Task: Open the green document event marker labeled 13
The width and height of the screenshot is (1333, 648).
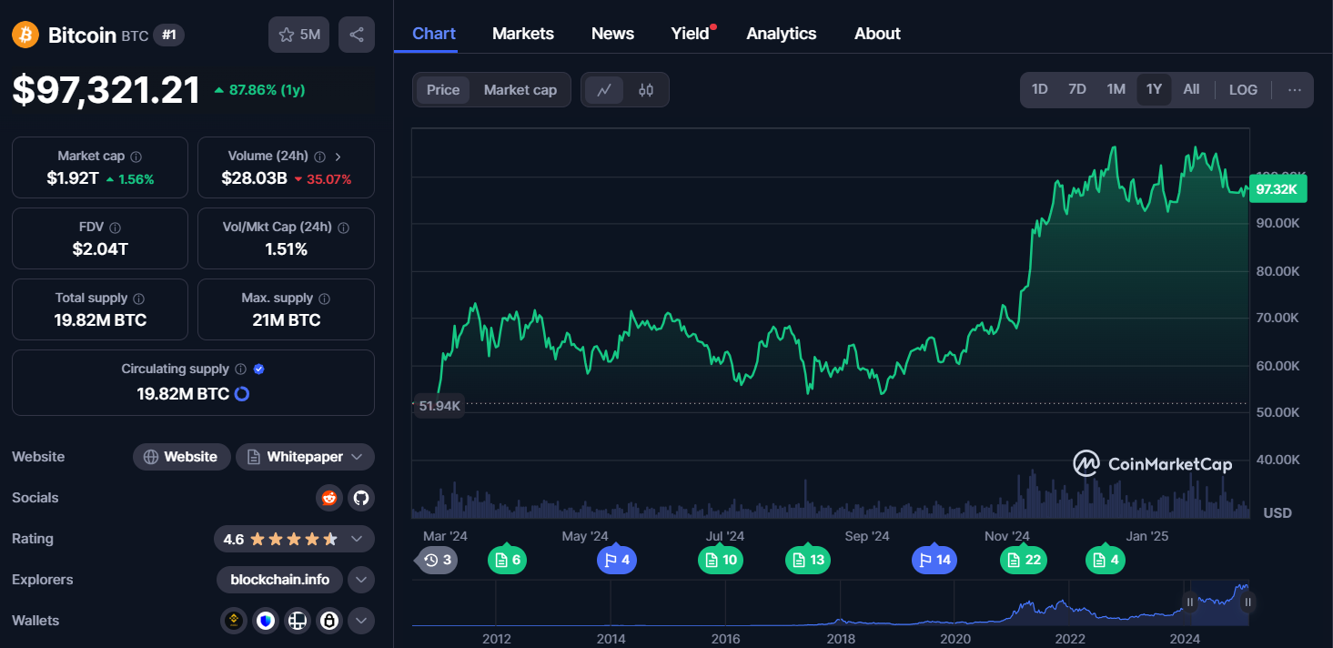Action: coord(808,560)
